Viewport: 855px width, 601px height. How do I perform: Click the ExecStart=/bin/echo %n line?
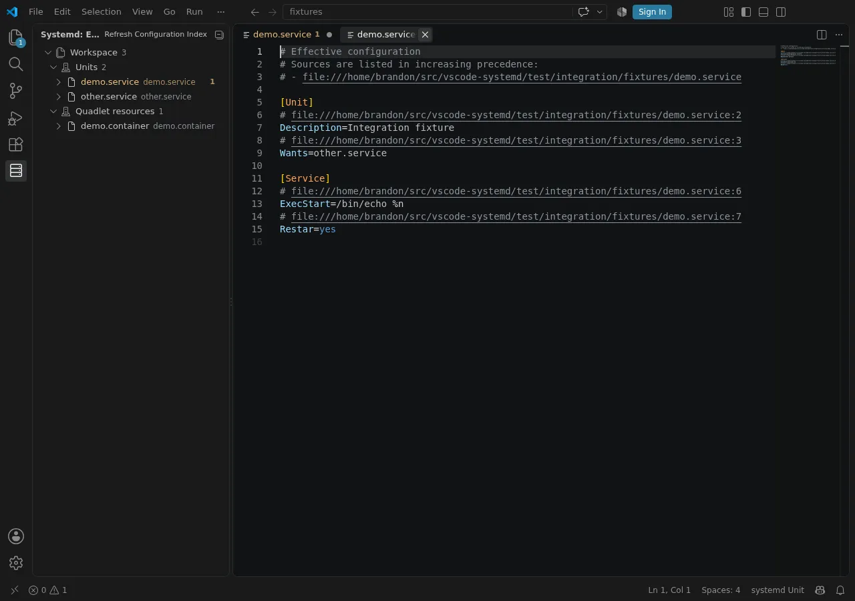pos(341,204)
